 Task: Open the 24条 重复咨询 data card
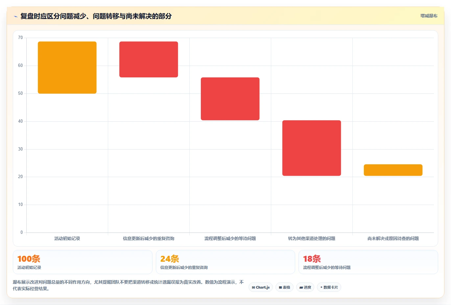tap(225, 262)
